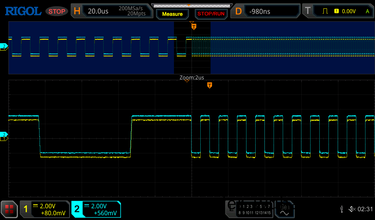Screen dimensions: 375x220
Task: Click the memory waveform position bar
Action: [x=192, y=5]
